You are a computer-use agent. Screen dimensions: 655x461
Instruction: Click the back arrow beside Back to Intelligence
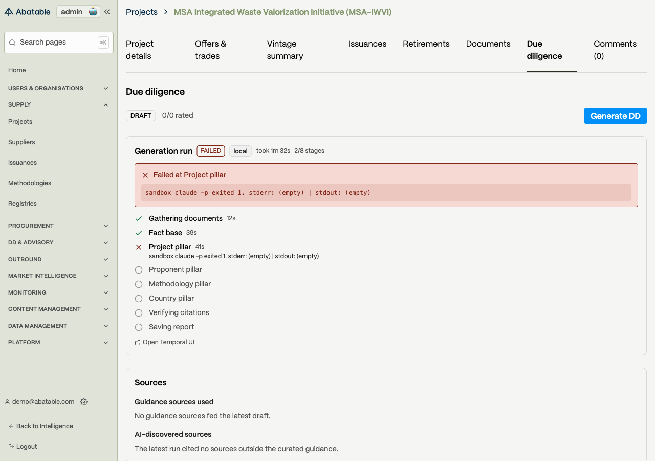pos(11,426)
